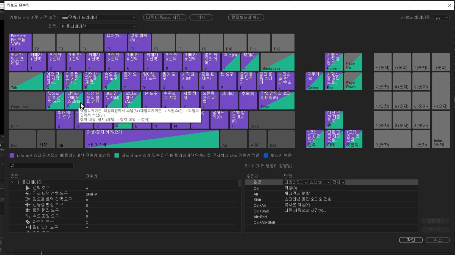This screenshot has width=455, height=255.
Task: Click the Rolling Edit tool icon
Action: point(28,210)
